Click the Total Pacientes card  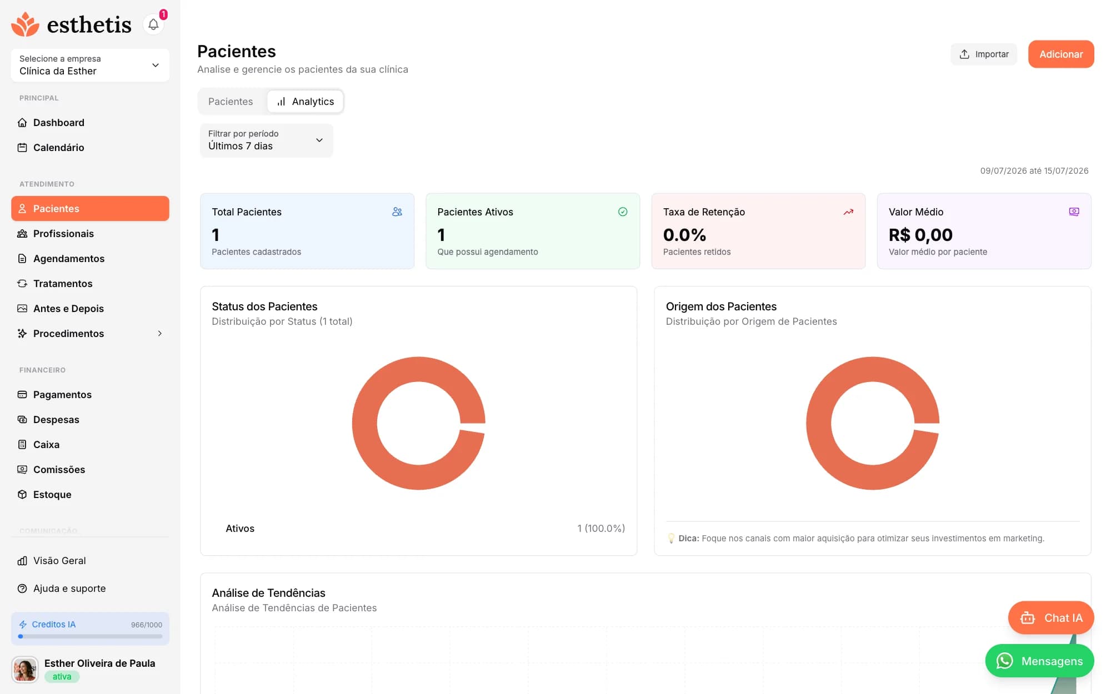click(x=307, y=232)
